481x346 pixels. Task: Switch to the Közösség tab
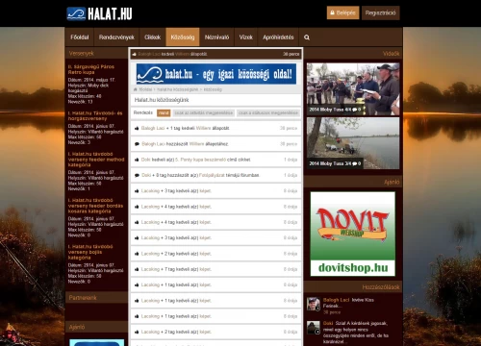[x=183, y=37]
